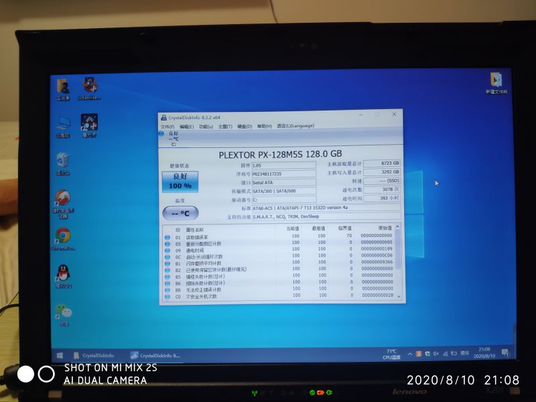Click the PLEXTOR PX-128M5S 128.0 GB drive title
Image resolution: width=536 pixels, height=402 pixels.
[x=280, y=155]
